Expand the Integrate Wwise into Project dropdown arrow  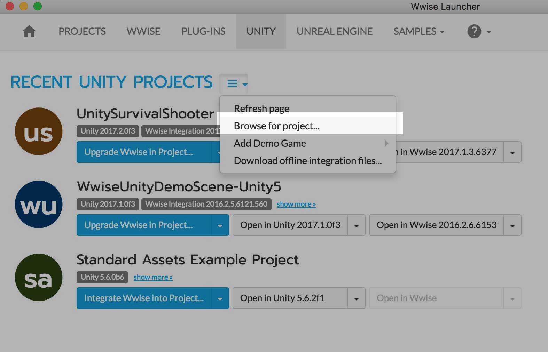pos(220,298)
